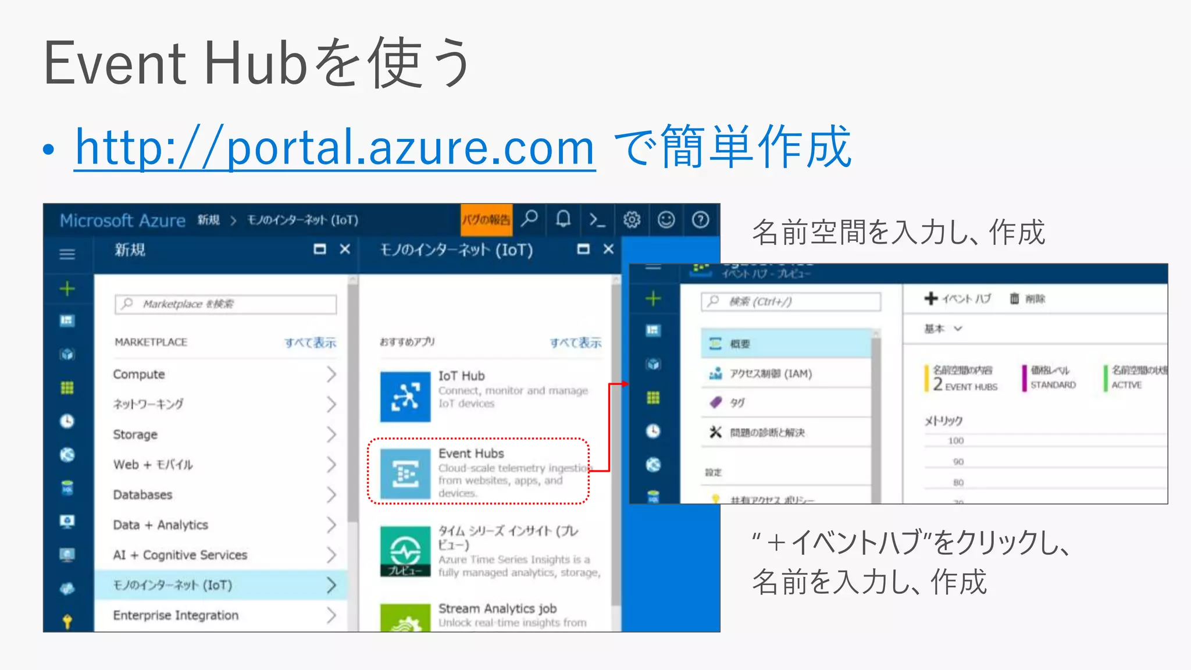Viewport: 1191px width, 670px height.
Task: Open the Stream Analytics job icon
Action: pos(405,618)
